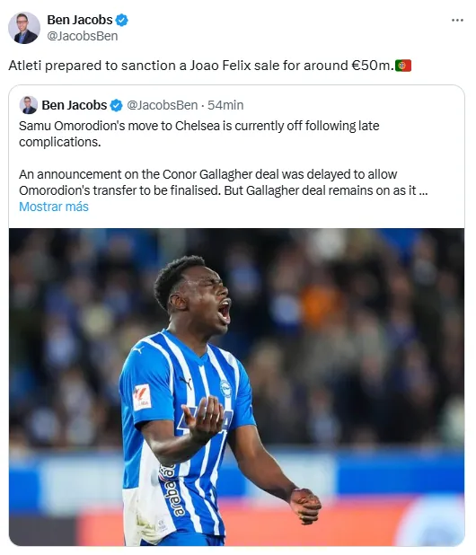Expand quoted tweet with Mostrar más
Image resolution: width=476 pixels, height=555 pixels.
[54, 207]
